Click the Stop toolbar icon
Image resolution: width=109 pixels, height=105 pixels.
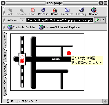[32, 10]
